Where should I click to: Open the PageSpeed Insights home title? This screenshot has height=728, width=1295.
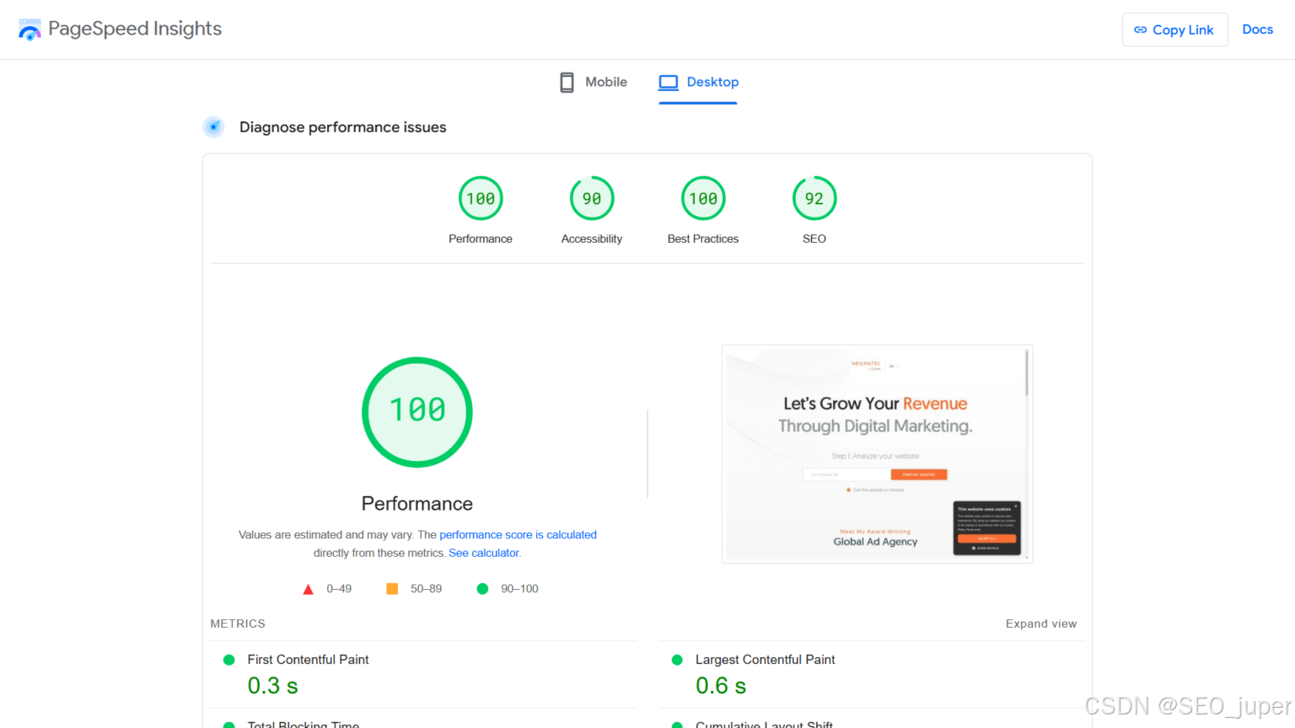click(x=135, y=29)
